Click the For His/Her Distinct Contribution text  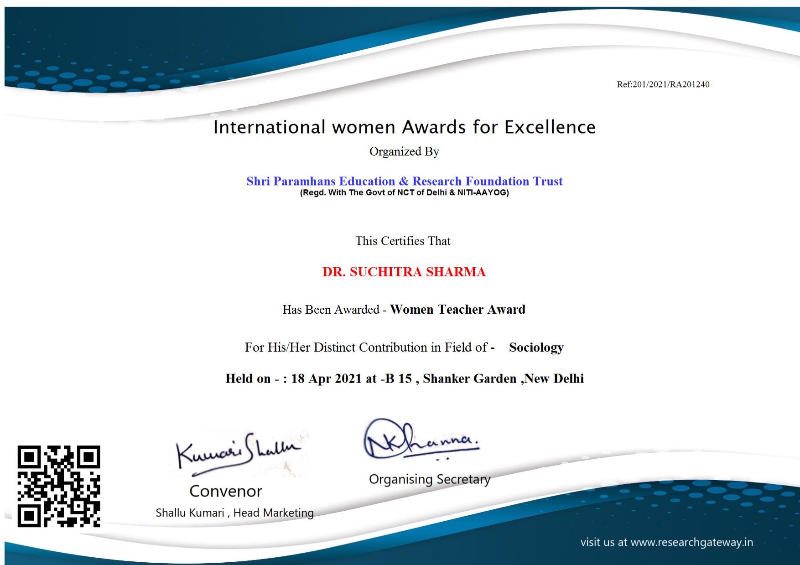(366, 347)
